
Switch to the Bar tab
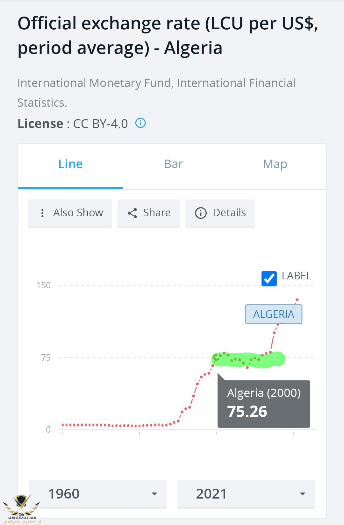point(173,164)
